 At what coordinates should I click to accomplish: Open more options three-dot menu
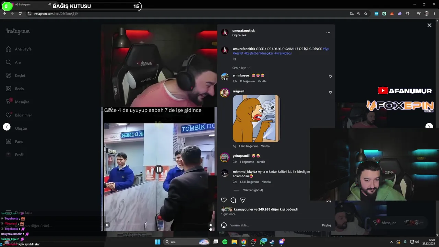click(x=328, y=33)
